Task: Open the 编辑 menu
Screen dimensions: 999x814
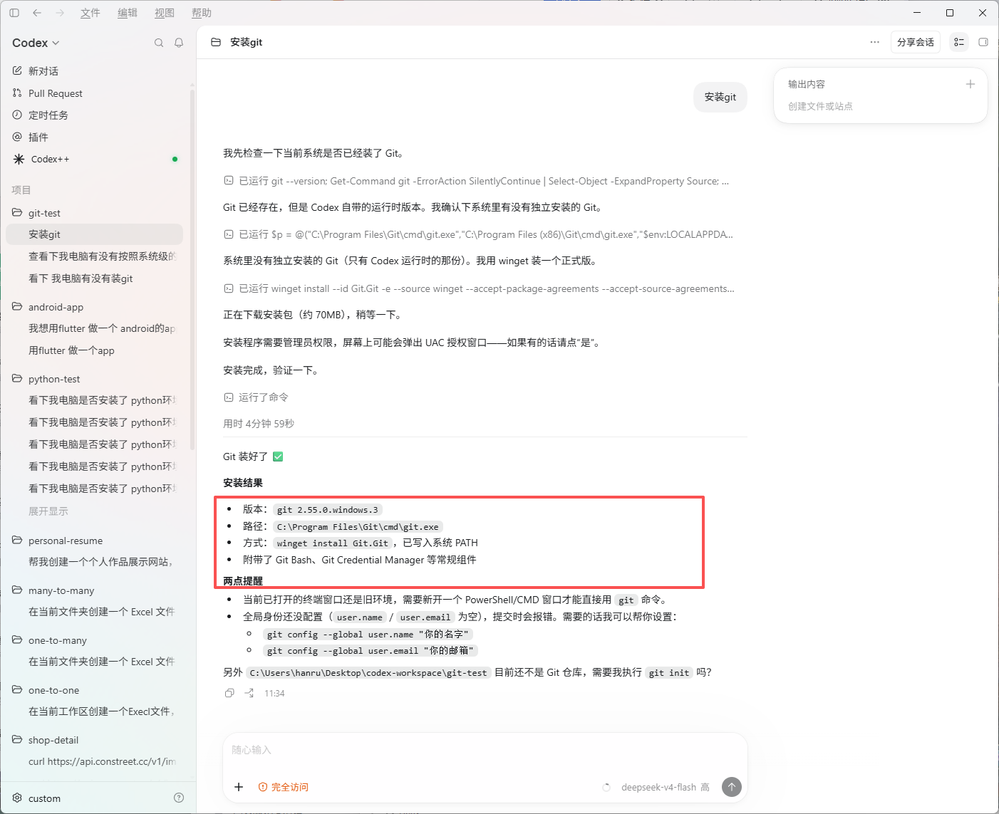Action: pyautogui.click(x=128, y=13)
